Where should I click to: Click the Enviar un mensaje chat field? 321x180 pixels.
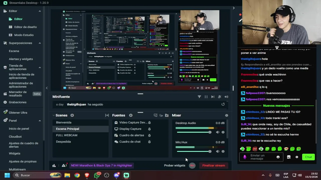(261, 157)
